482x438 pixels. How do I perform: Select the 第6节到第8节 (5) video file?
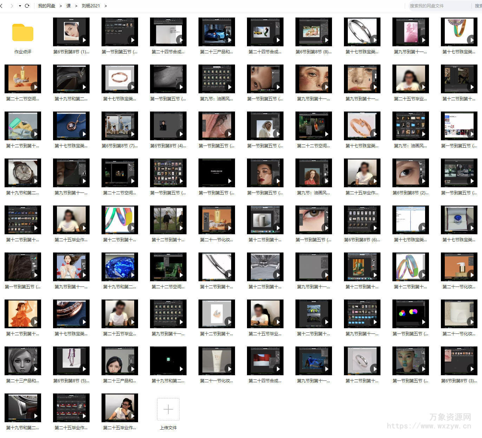coord(71,361)
